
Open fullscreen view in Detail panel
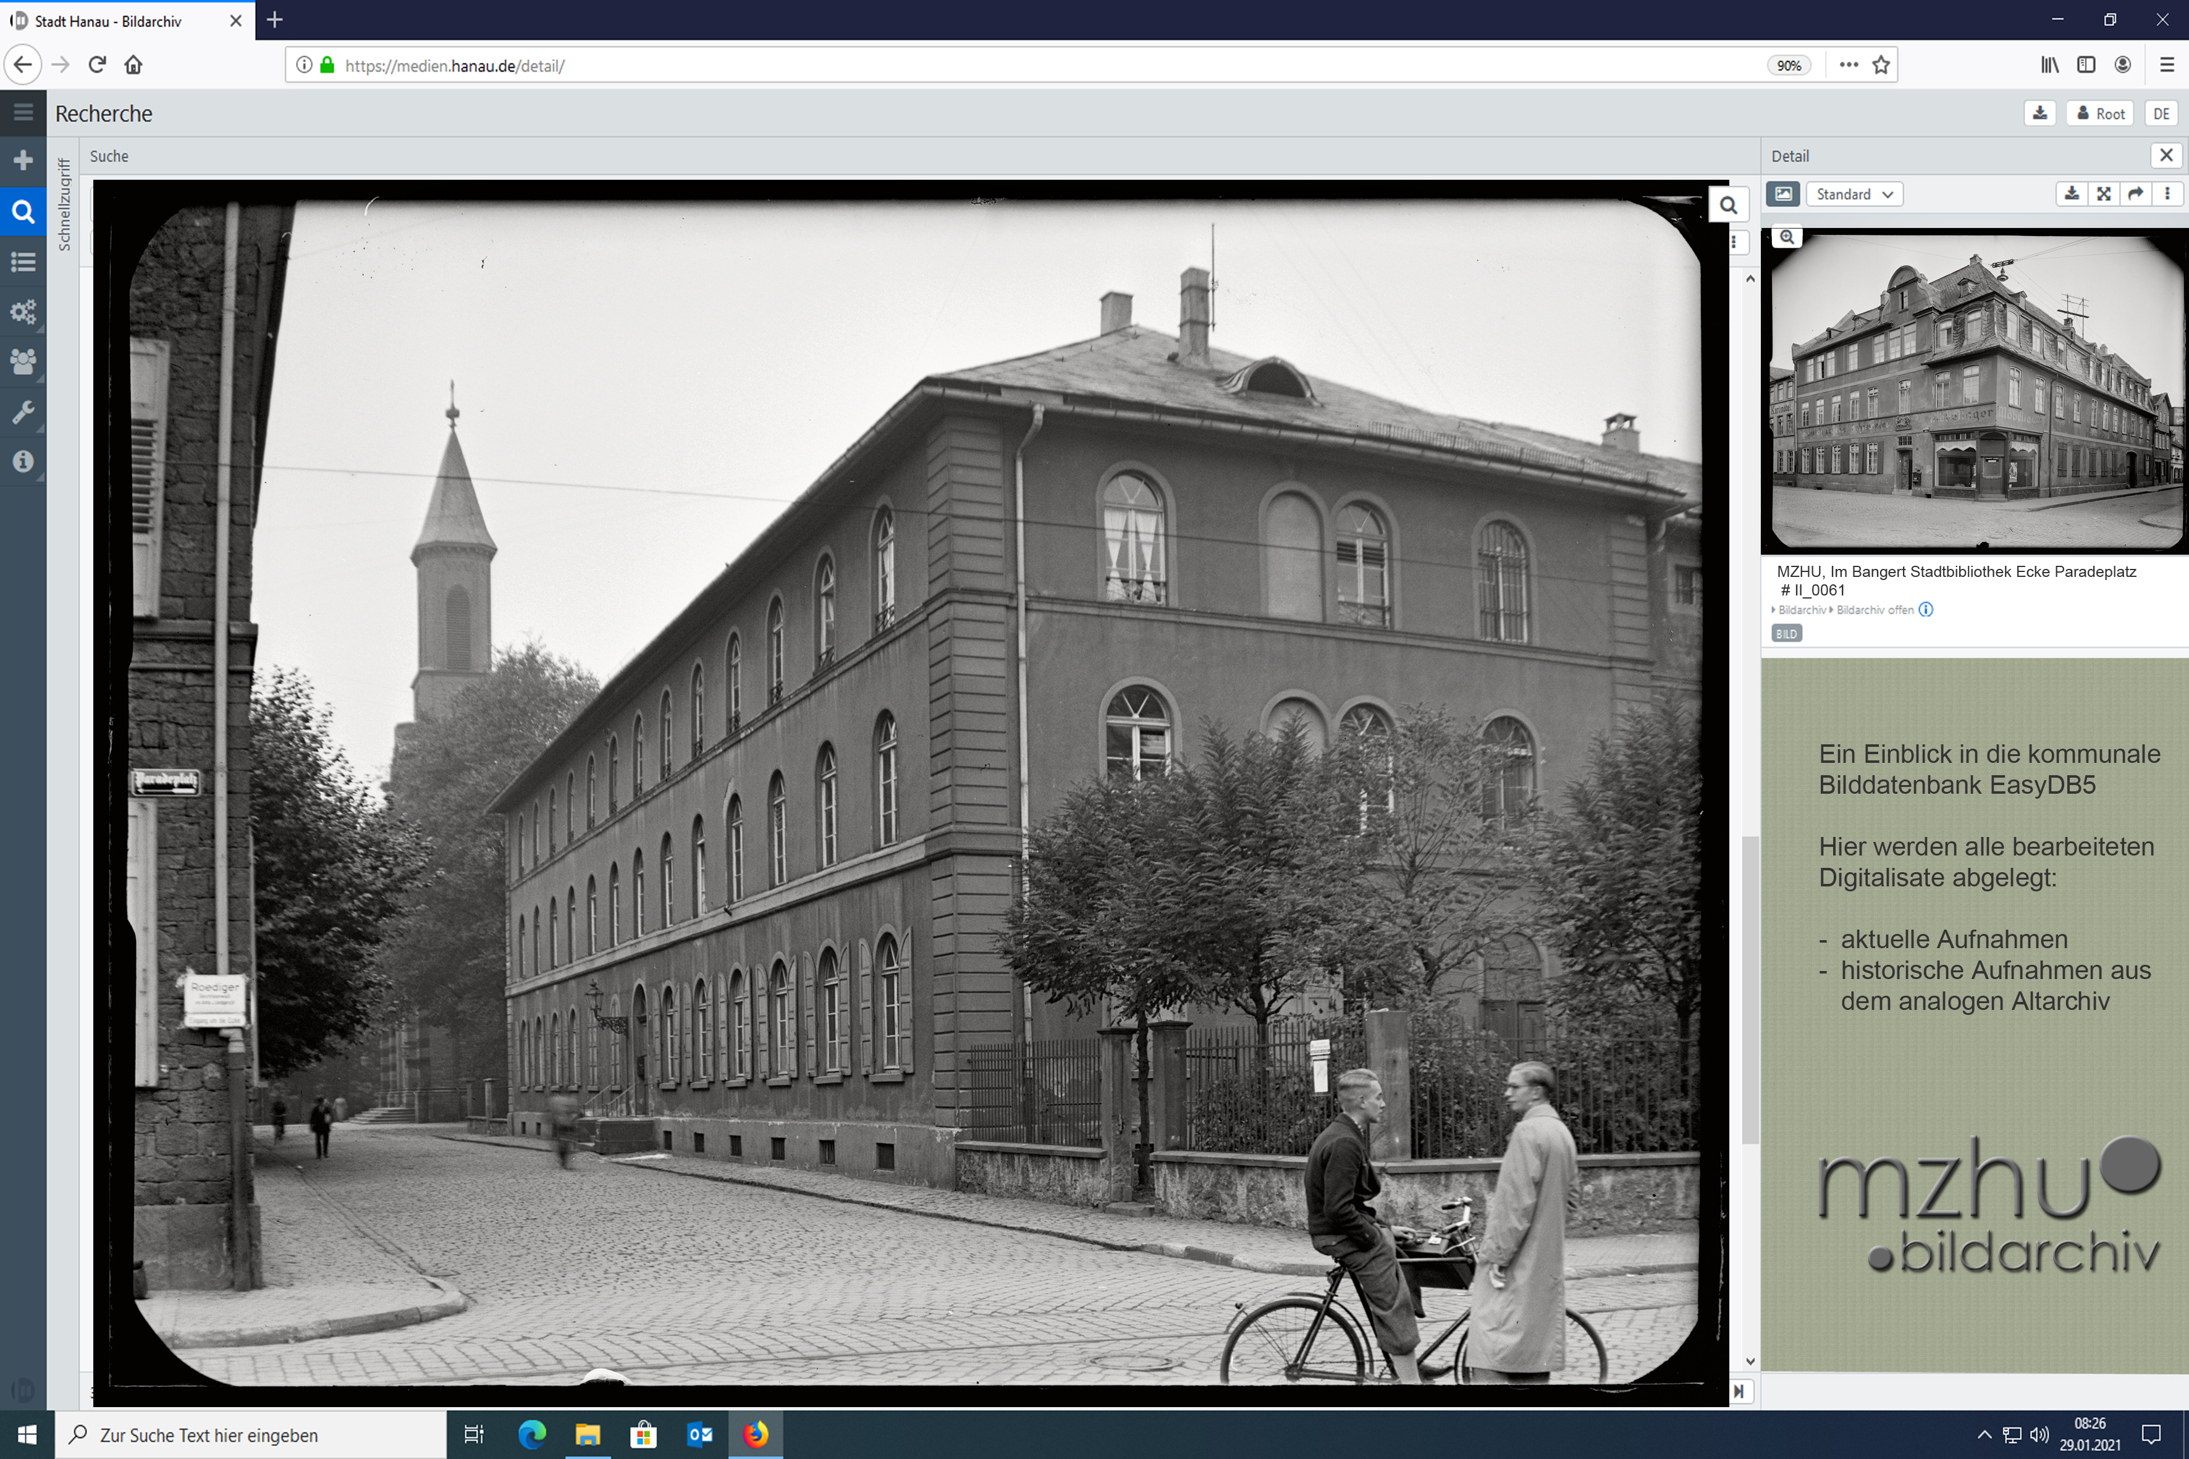coord(2103,193)
